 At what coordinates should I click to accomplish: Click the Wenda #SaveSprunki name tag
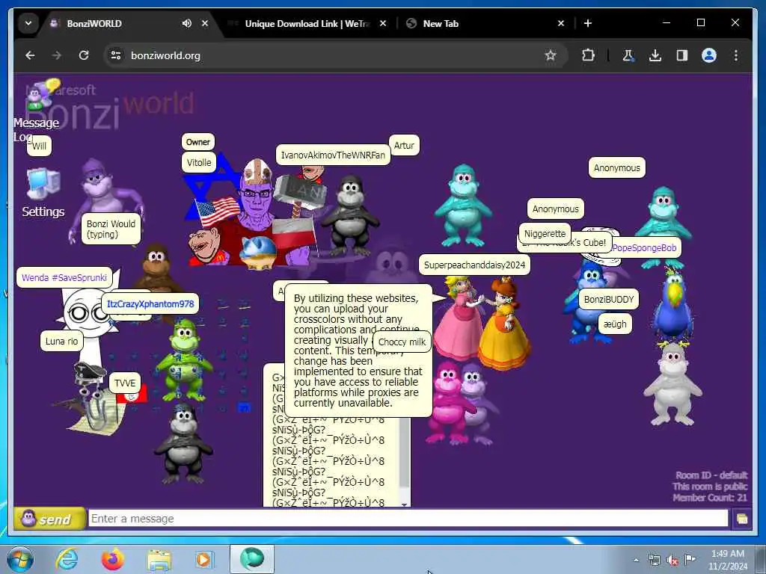64,278
